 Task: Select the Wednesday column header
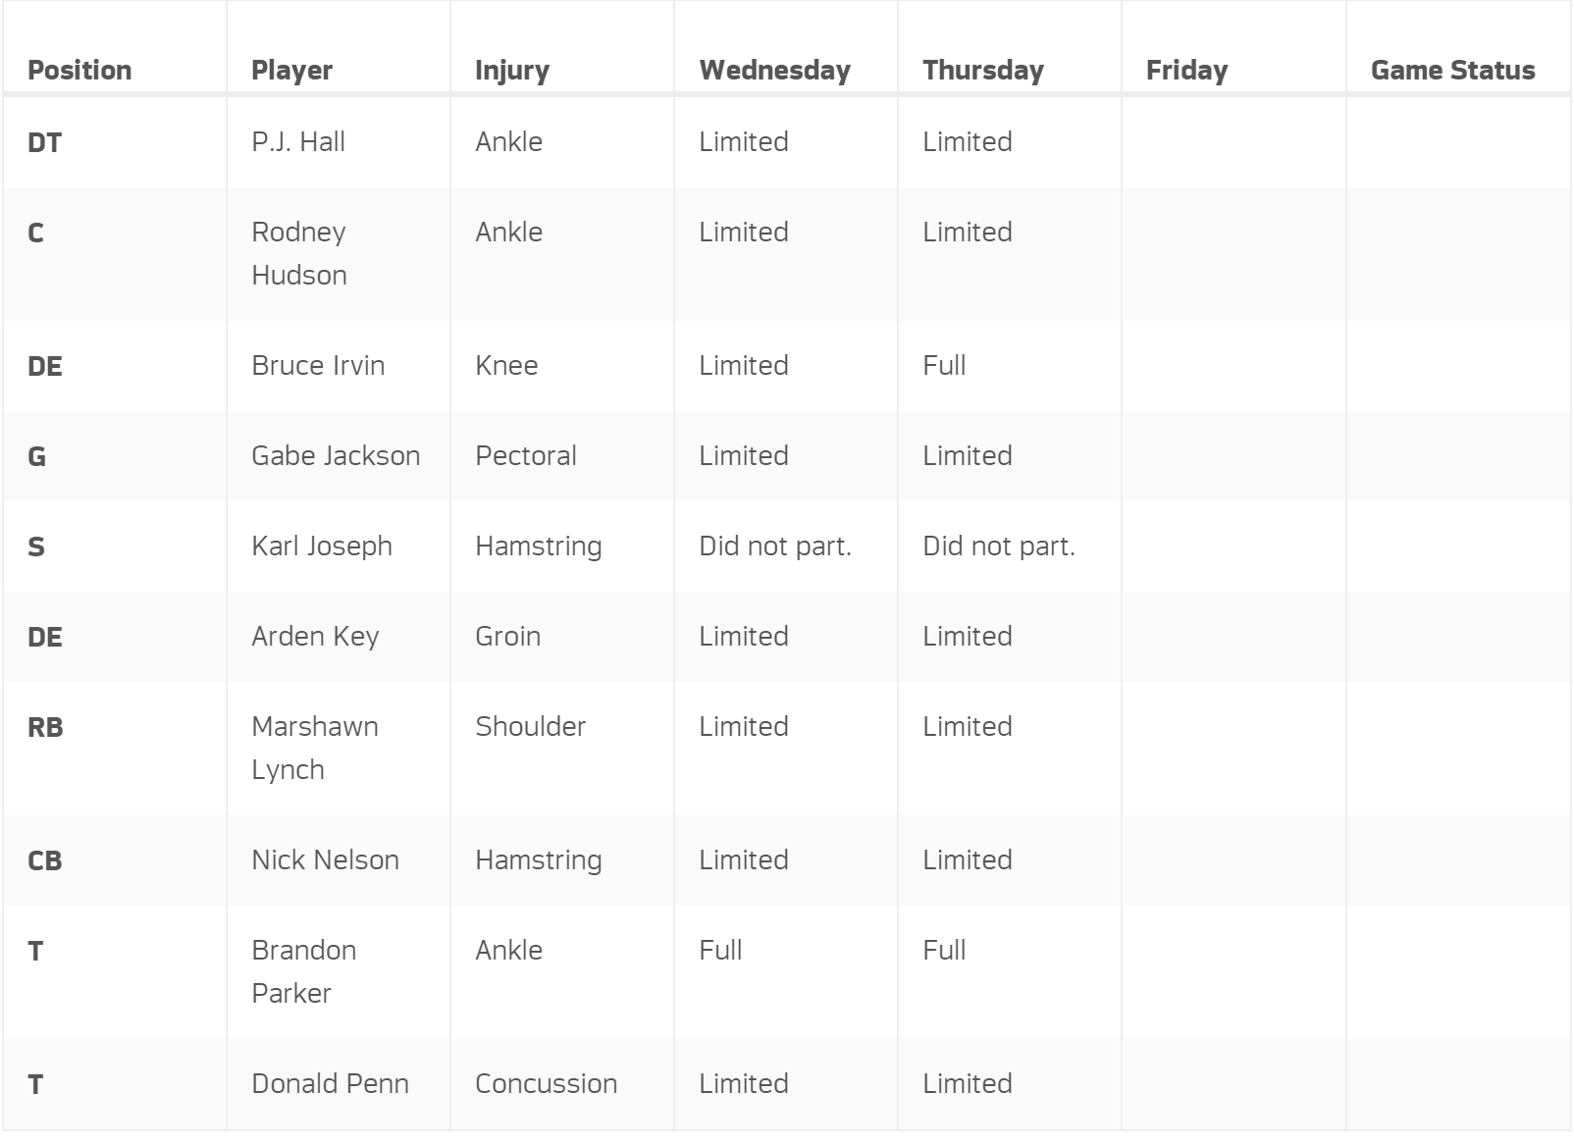tap(774, 71)
